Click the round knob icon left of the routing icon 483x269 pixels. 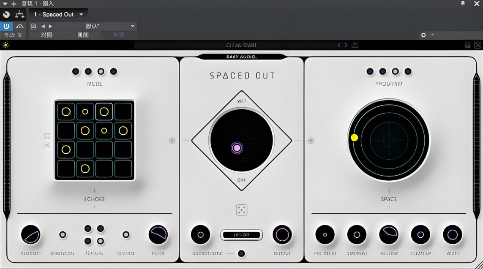click(x=6, y=14)
